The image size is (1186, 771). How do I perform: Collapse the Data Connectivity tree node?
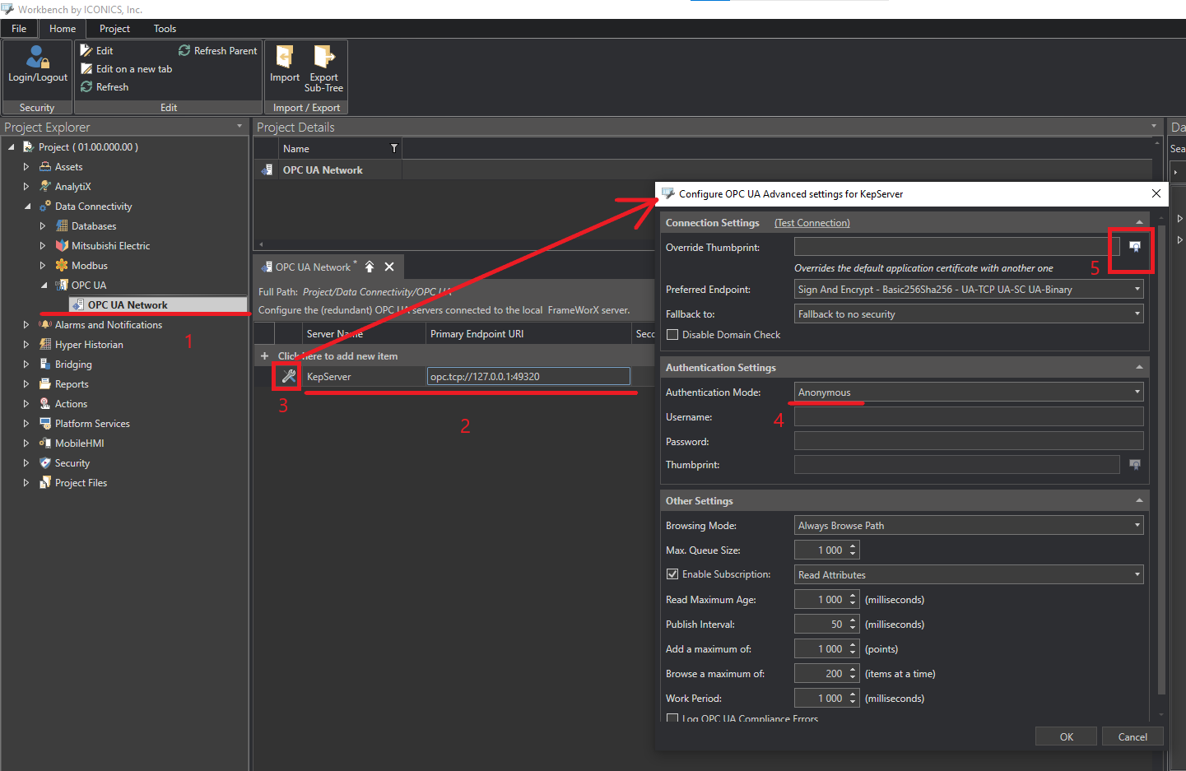(26, 207)
